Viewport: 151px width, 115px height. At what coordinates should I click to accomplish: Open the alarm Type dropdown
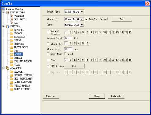point(82,25)
